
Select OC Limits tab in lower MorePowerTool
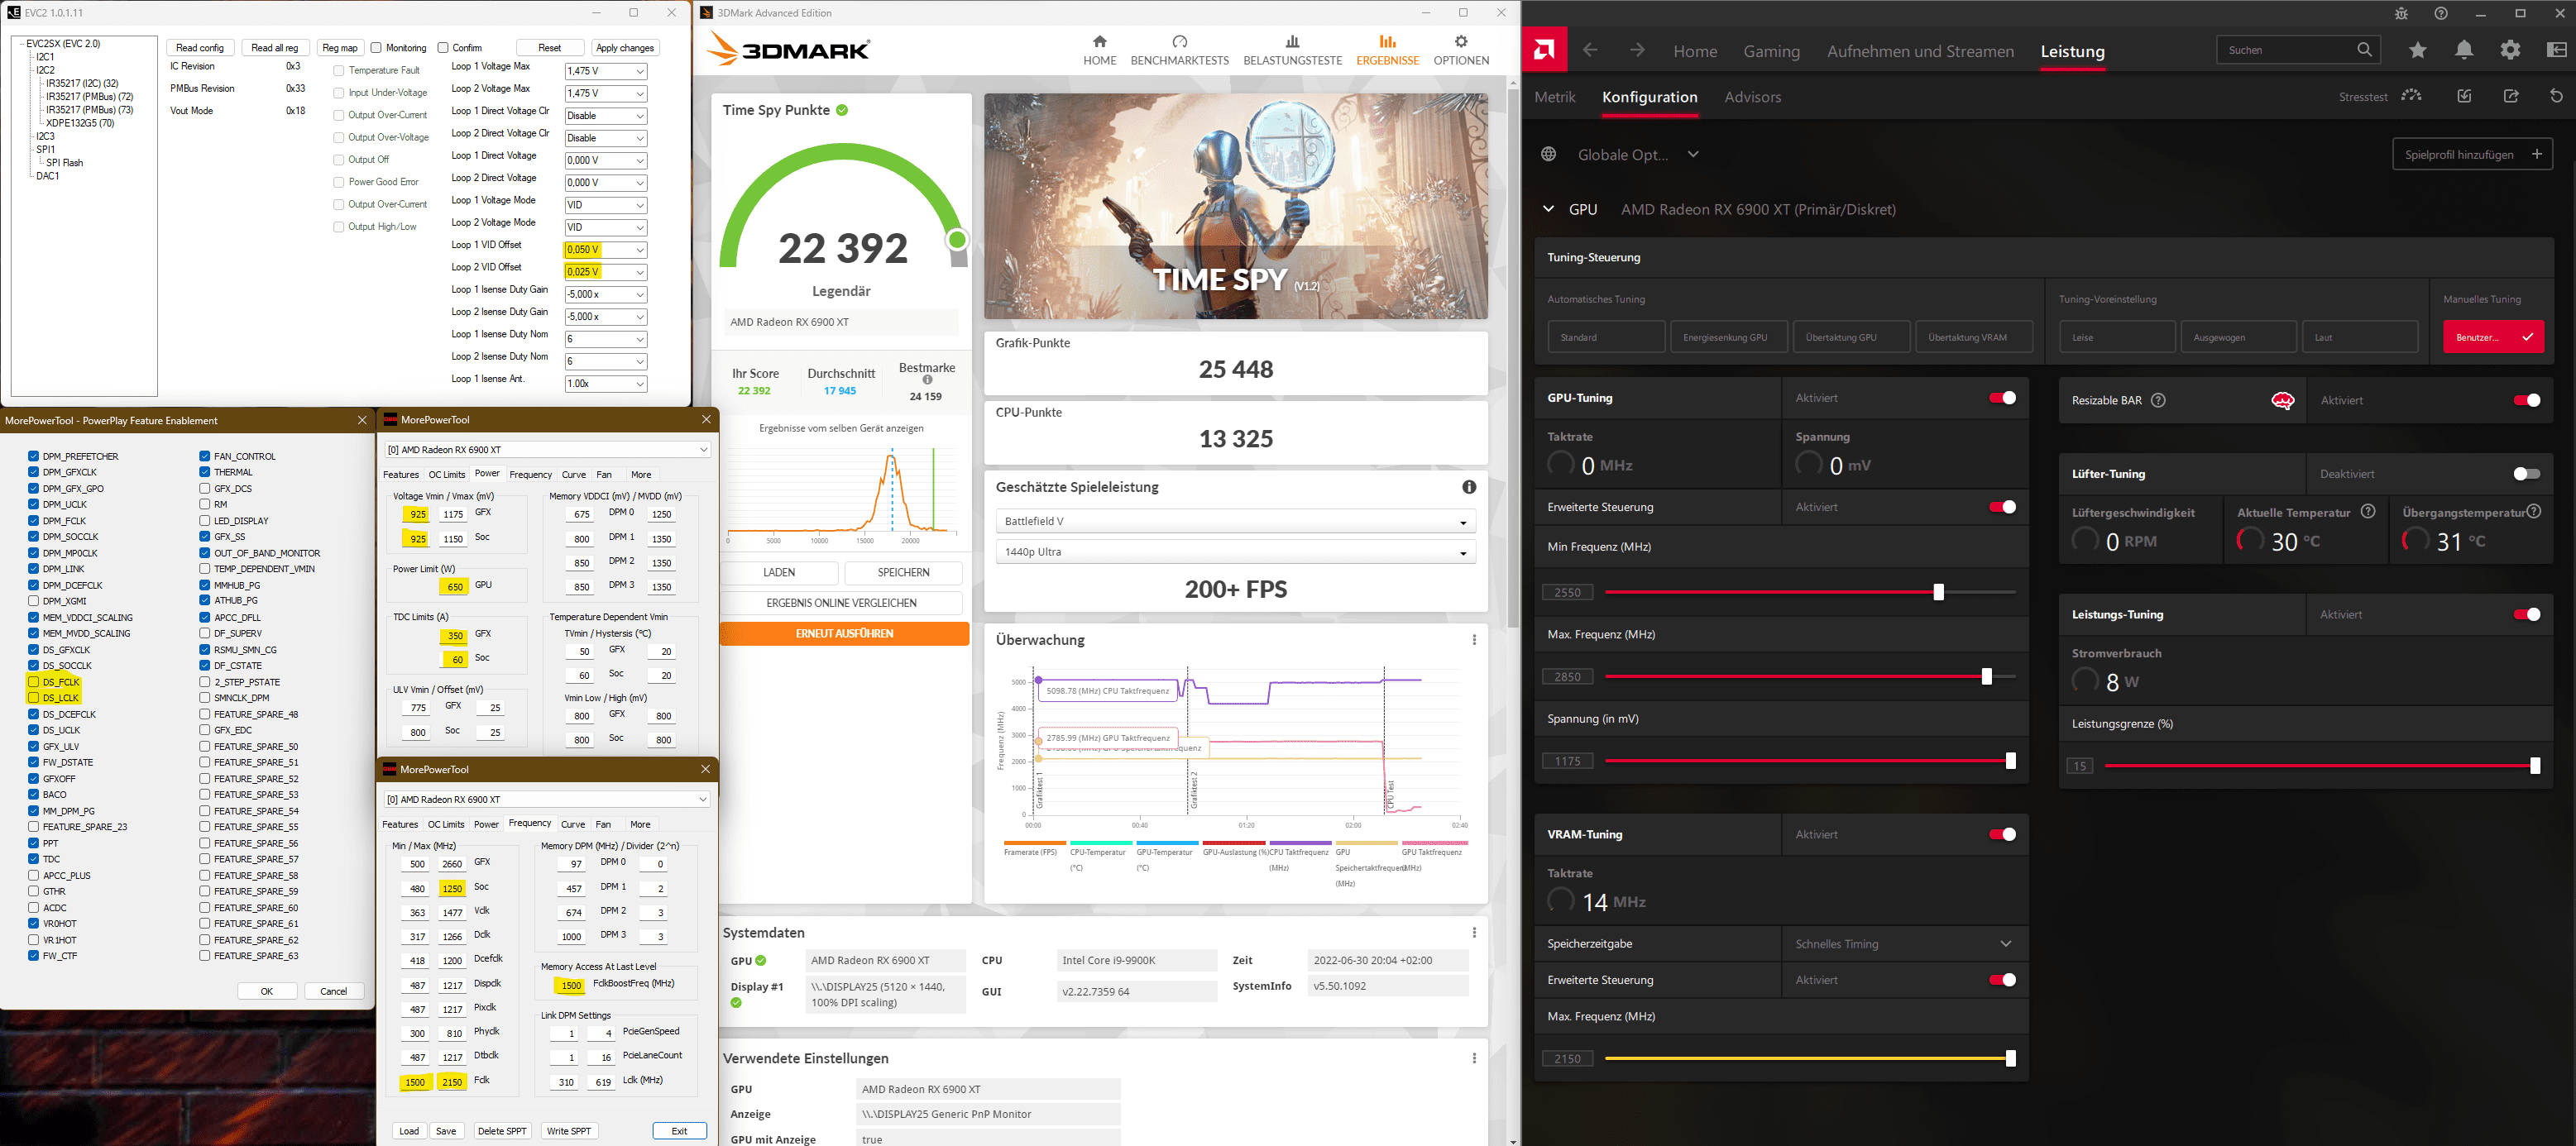click(446, 824)
